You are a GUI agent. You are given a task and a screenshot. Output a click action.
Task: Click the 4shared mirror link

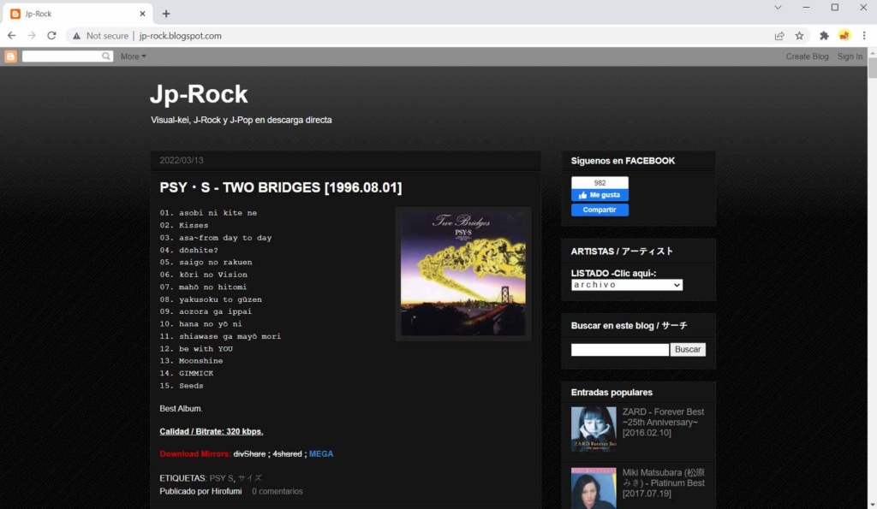tap(287, 454)
